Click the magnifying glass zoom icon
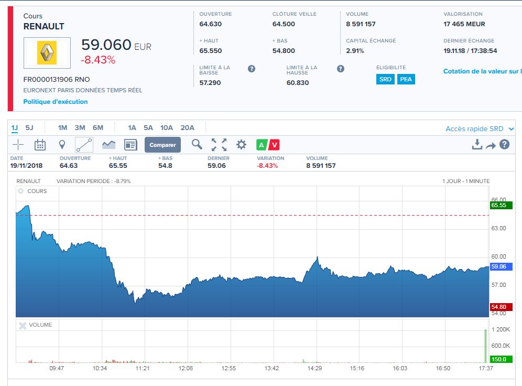522x386 pixels. (x=197, y=144)
